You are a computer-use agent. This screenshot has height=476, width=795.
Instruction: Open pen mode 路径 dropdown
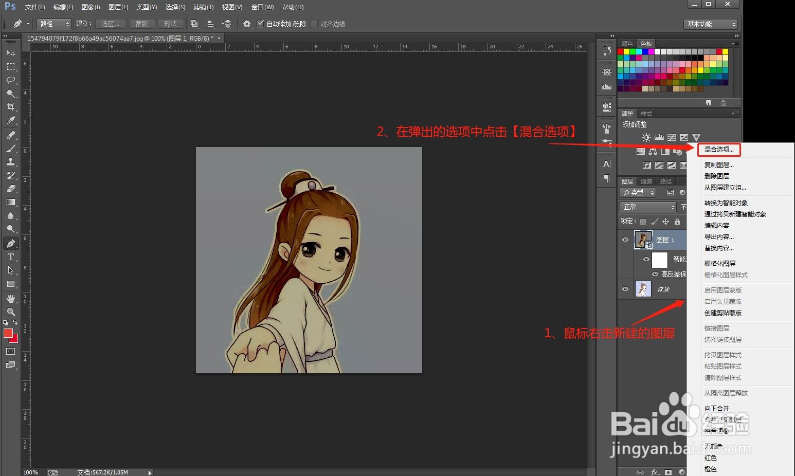click(x=54, y=24)
